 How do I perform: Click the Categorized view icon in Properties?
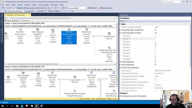121,21
